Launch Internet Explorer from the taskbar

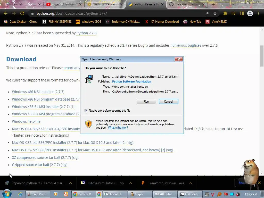click(20, 194)
